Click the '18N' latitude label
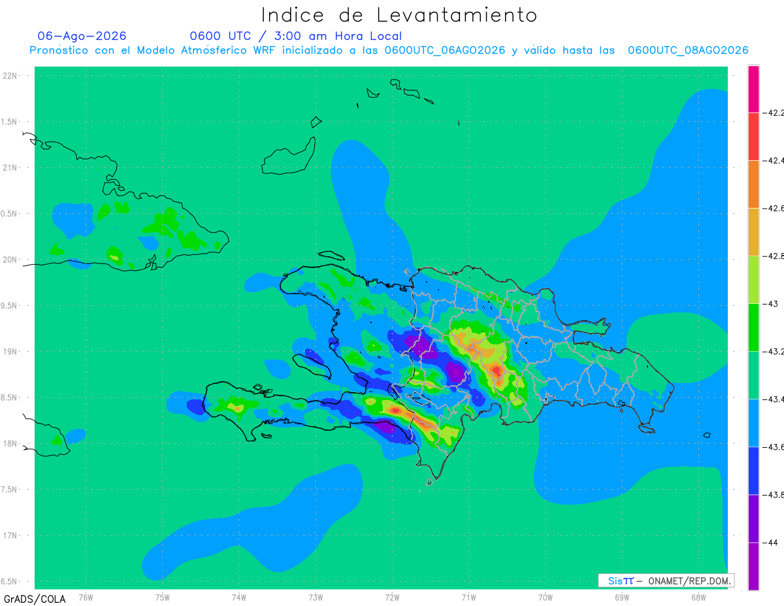 (x=10, y=444)
